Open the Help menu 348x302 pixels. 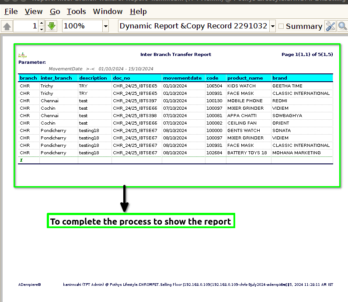point(138,11)
